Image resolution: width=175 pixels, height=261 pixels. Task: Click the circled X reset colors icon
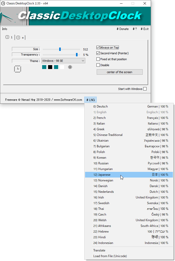point(70,67)
